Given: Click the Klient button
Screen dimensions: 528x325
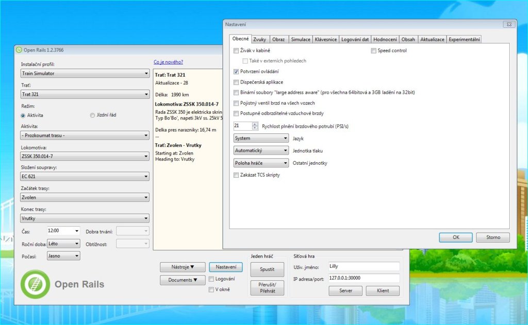Looking at the screenshot, I should tap(383, 290).
